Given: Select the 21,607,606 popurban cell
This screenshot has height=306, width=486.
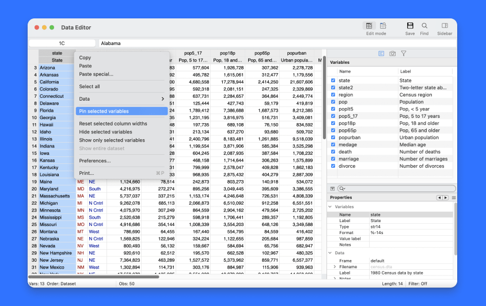Looking at the screenshot, I should click(x=297, y=82).
